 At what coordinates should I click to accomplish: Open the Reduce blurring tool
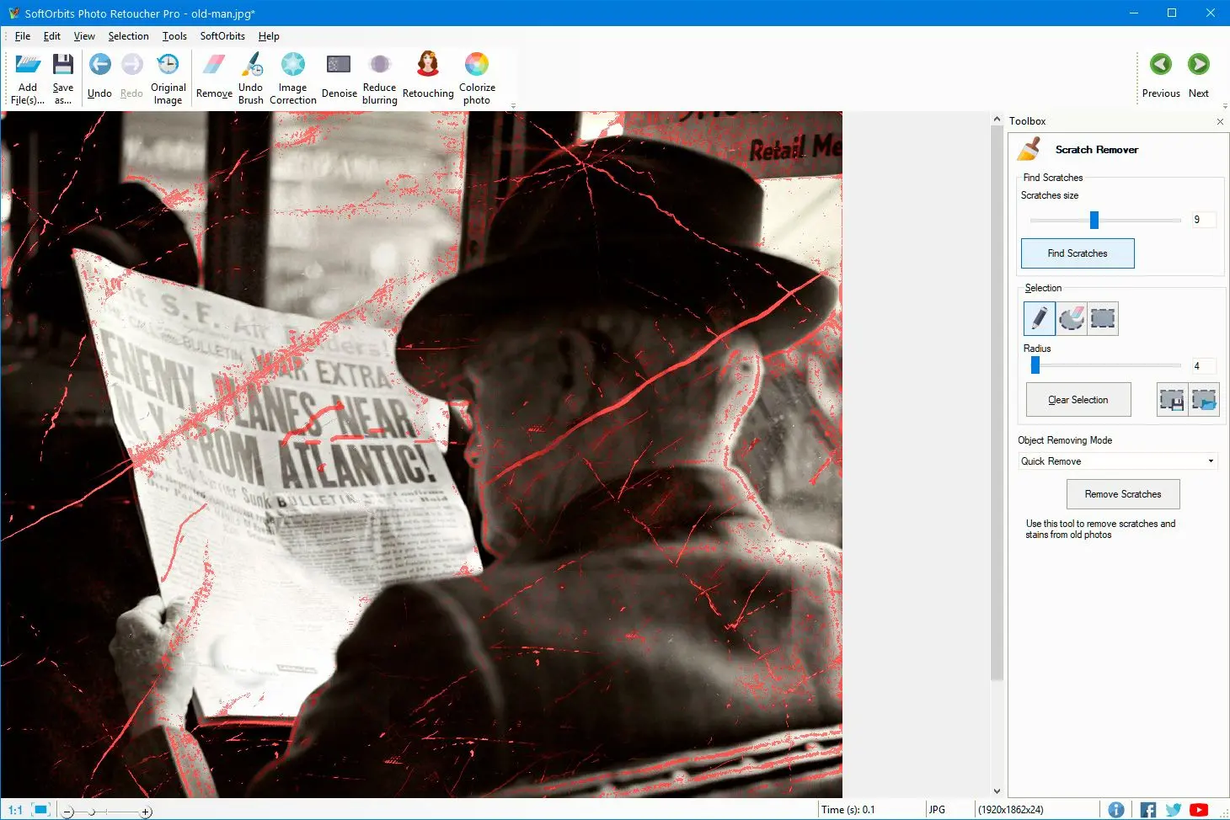click(380, 66)
